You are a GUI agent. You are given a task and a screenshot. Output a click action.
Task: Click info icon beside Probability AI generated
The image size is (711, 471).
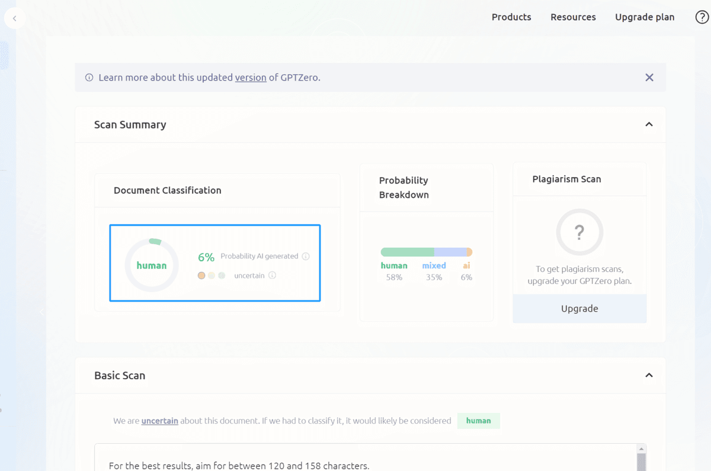[x=306, y=257]
